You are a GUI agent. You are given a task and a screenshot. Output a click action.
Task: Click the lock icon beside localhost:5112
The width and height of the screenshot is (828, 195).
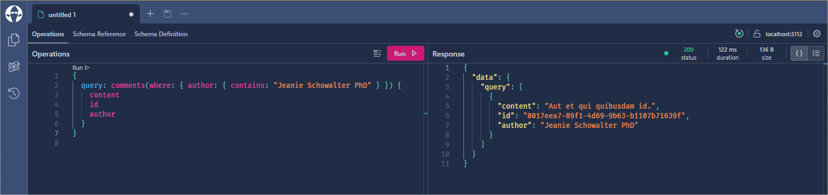[756, 34]
